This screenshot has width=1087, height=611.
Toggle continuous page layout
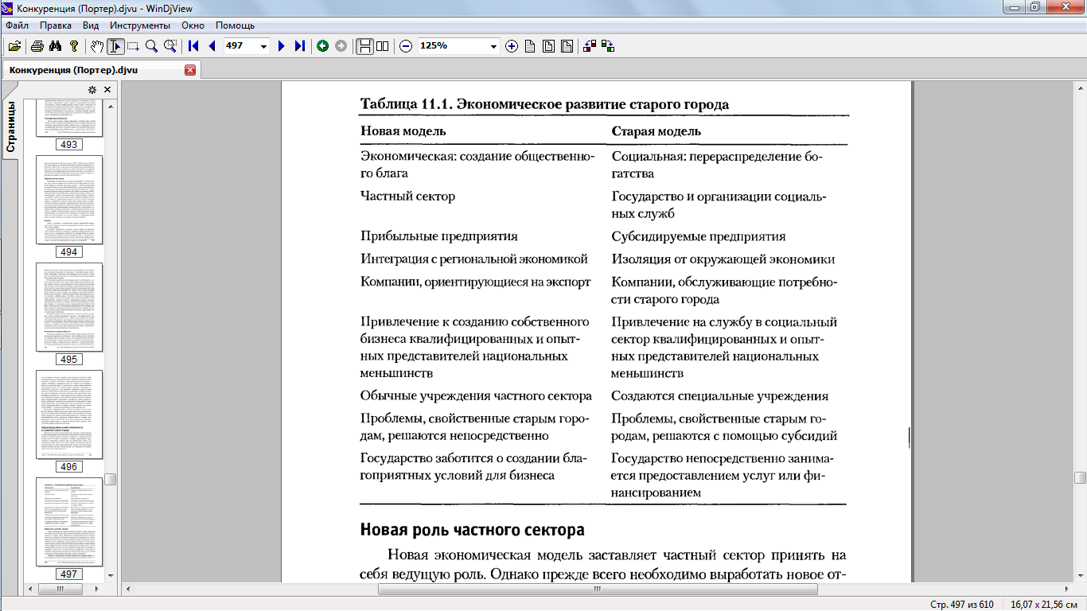364,46
